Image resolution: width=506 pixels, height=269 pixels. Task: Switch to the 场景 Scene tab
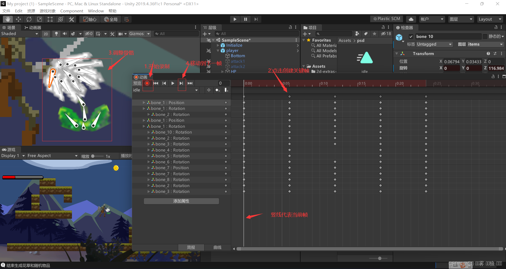(9, 27)
